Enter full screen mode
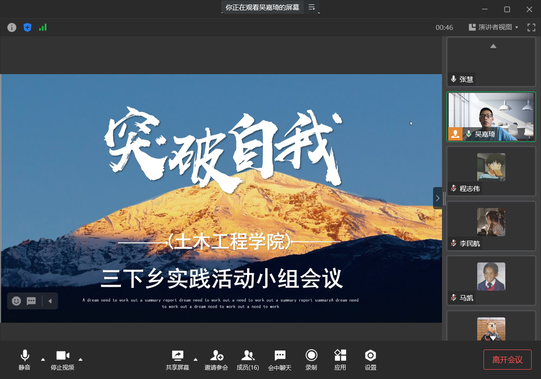 pyautogui.click(x=531, y=27)
